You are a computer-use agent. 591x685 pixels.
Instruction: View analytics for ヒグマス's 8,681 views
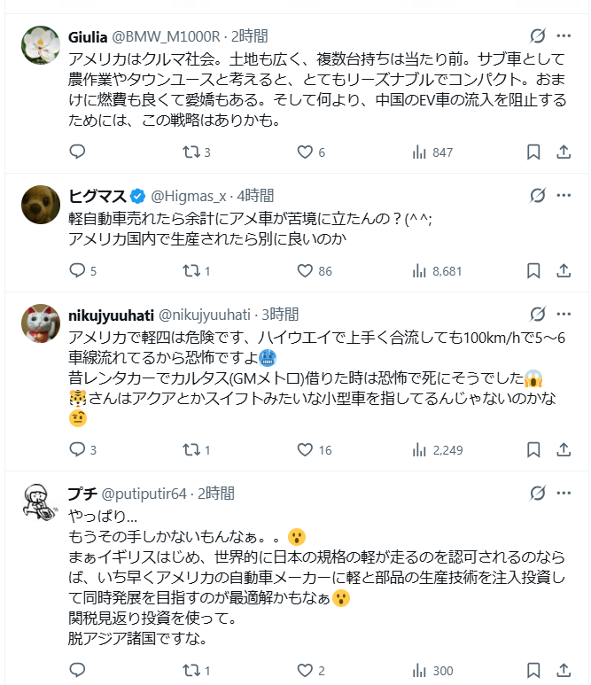438,271
